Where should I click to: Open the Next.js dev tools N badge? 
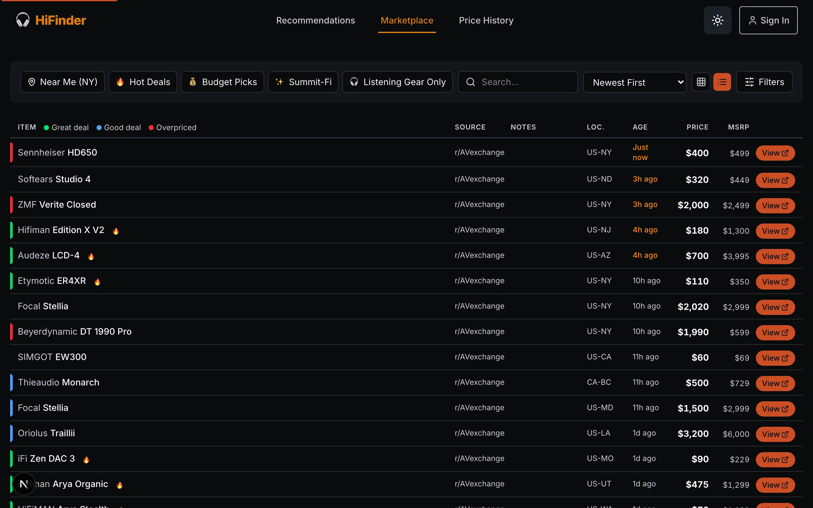click(24, 484)
